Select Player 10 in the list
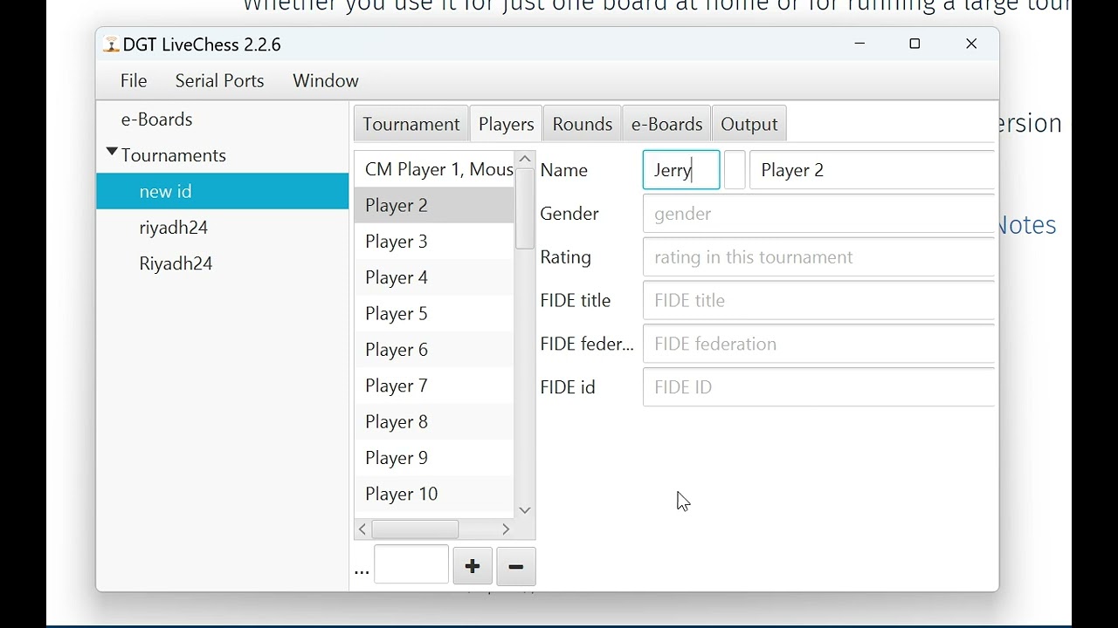1118x628 pixels. tap(434, 494)
